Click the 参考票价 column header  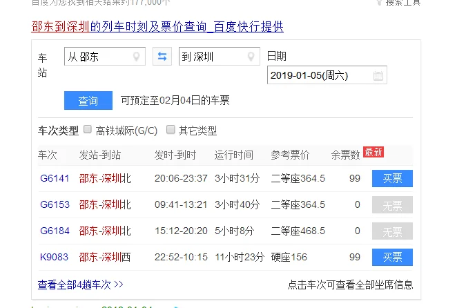tap(290, 155)
